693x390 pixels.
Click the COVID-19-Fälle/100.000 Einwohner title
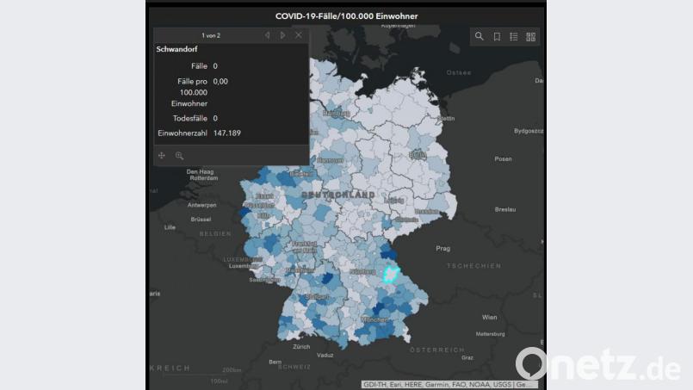[346, 16]
